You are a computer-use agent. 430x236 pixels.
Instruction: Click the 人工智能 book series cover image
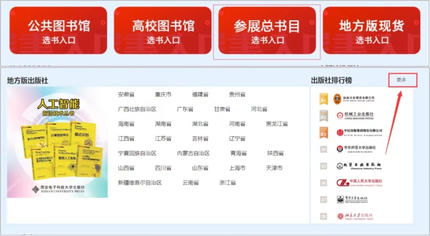point(58,143)
